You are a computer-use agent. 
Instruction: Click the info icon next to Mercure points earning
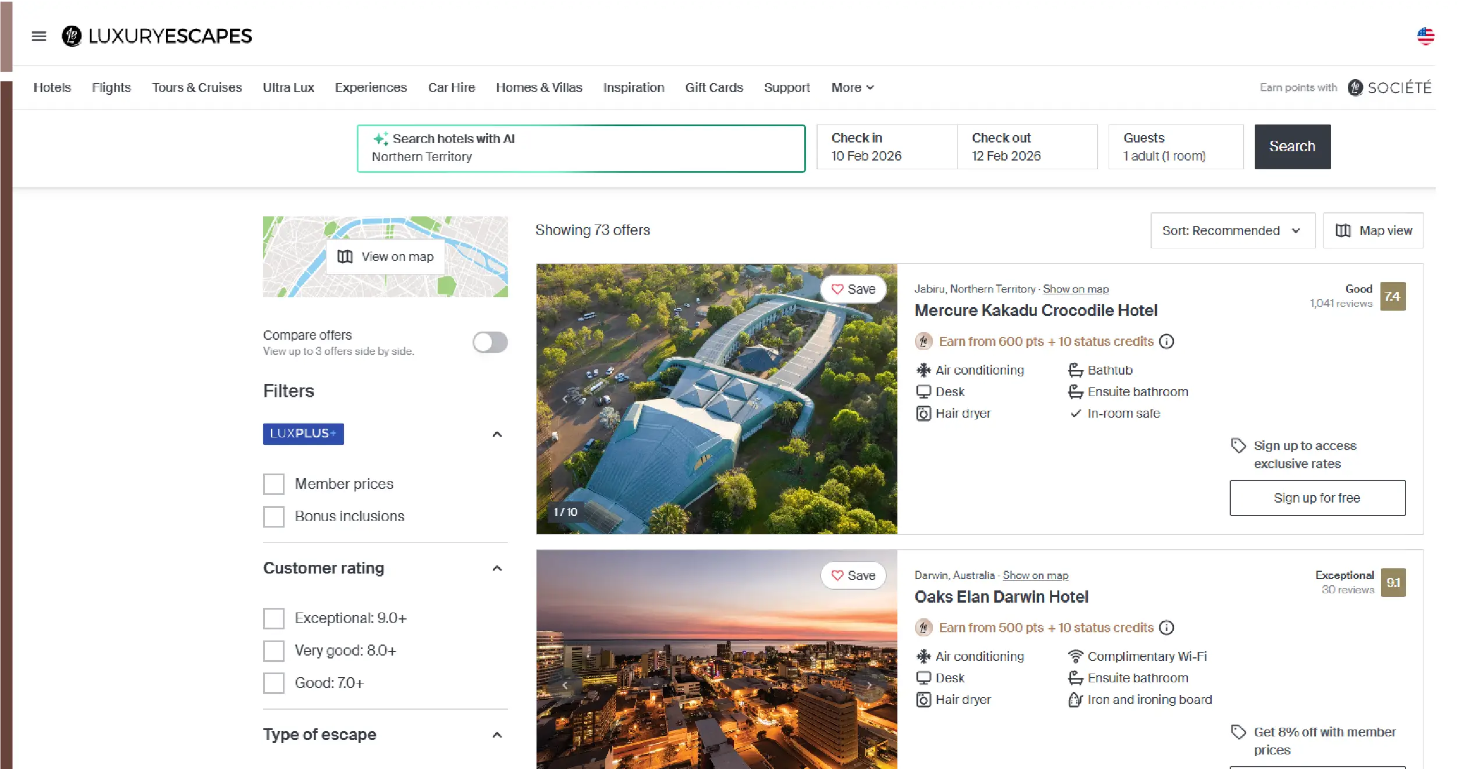[1166, 342]
